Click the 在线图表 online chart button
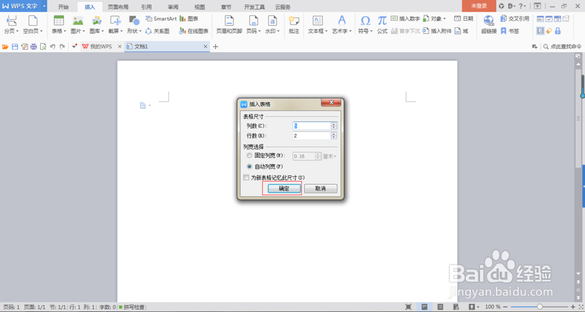 pyautogui.click(x=194, y=32)
